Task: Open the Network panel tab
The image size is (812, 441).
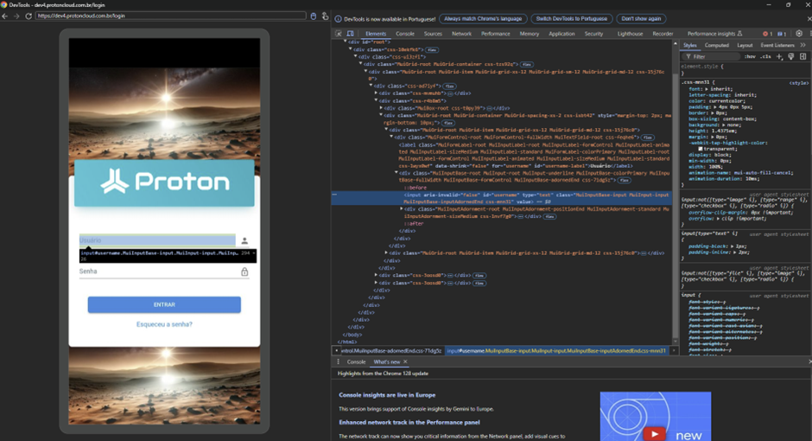Action: pos(461,34)
